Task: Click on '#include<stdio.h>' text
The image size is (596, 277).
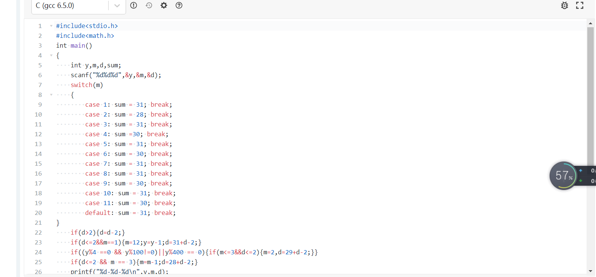Action: point(87,26)
